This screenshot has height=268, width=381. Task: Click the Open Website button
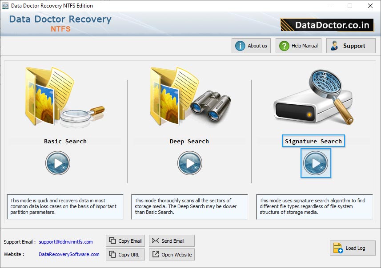(172, 255)
